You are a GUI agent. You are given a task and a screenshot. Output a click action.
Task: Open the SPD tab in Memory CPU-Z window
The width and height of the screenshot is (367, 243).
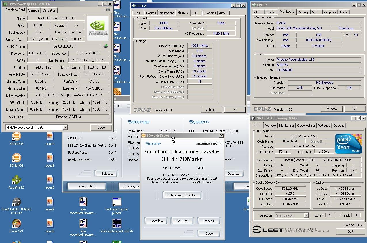pos(195,13)
